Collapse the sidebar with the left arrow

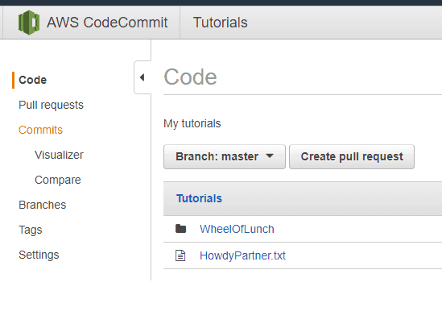click(x=143, y=77)
